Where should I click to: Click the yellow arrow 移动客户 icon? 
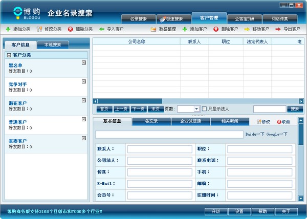tap(247, 29)
